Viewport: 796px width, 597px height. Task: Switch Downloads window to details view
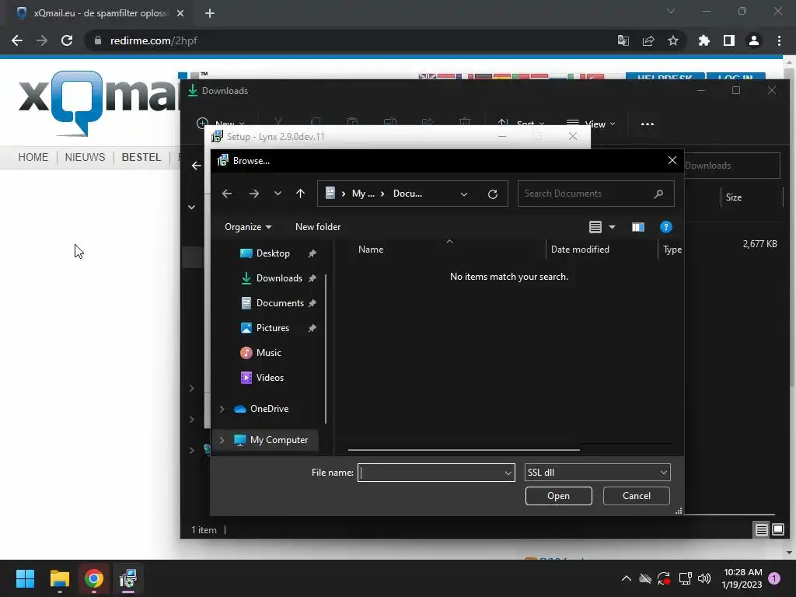761,530
